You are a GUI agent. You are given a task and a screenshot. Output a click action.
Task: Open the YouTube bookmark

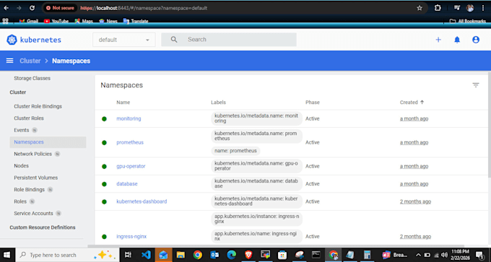(x=56, y=21)
